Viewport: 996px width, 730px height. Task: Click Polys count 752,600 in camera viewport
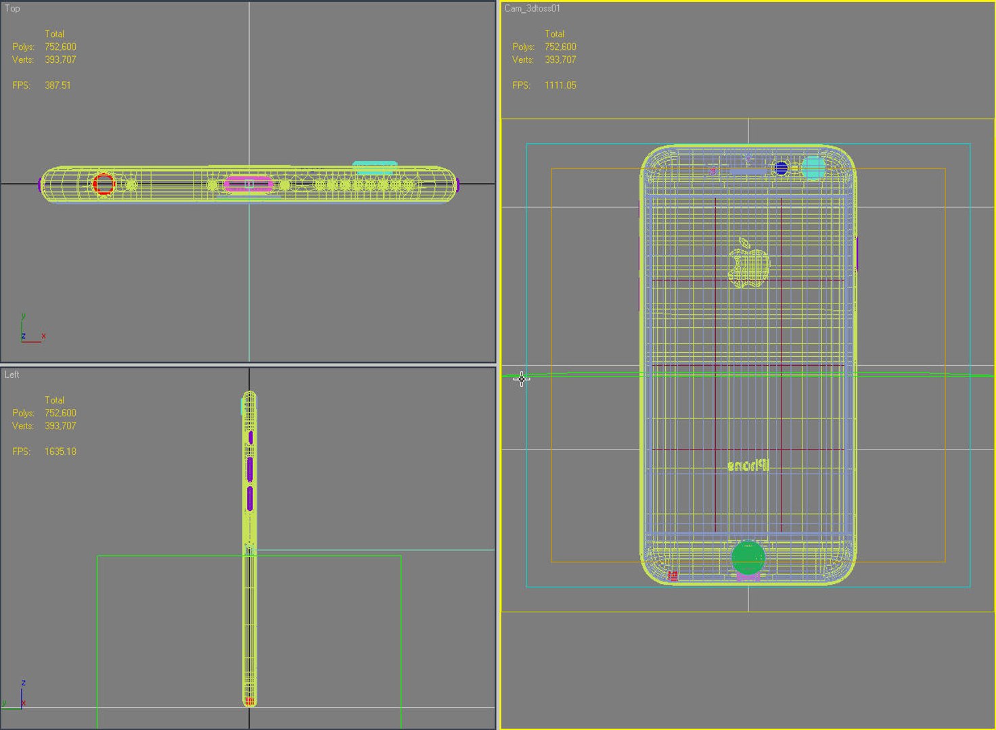[x=560, y=47]
